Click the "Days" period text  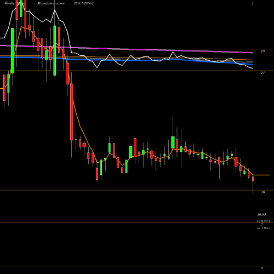[x=266, y=228]
